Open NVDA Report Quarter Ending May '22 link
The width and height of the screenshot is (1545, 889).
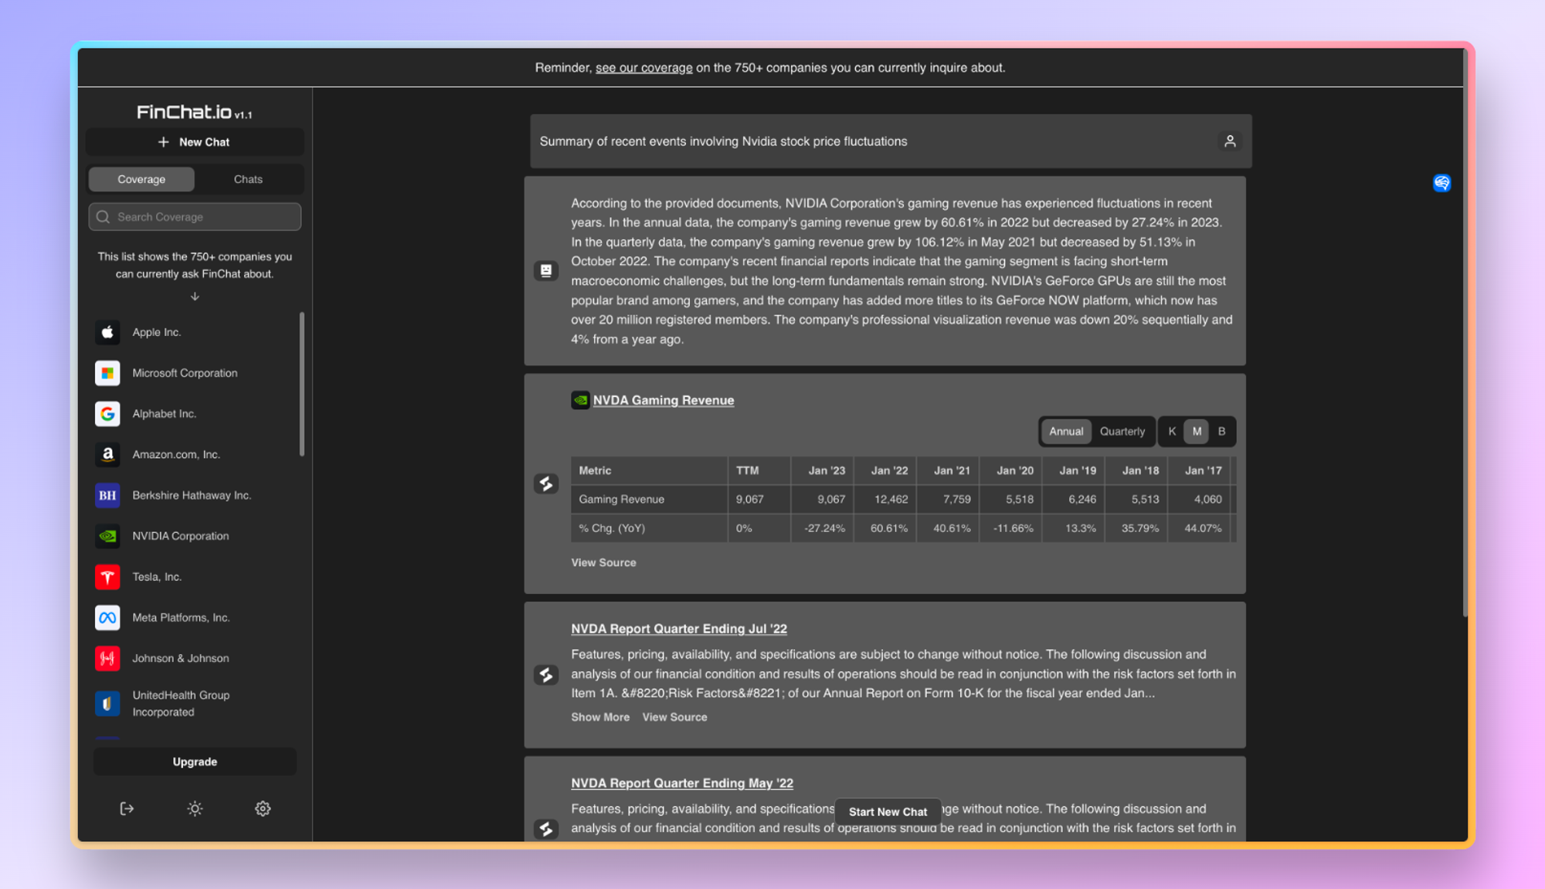click(x=681, y=783)
